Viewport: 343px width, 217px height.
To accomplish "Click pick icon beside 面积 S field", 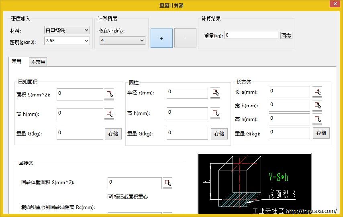I will tap(109, 94).
